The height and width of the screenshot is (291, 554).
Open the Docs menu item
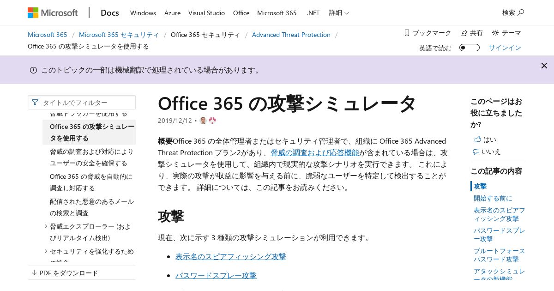coord(110,13)
